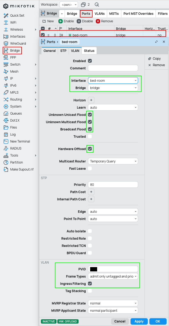Toggle Unknown Unicast Flood checkbox
This screenshot has height=326, width=169.
(90, 115)
